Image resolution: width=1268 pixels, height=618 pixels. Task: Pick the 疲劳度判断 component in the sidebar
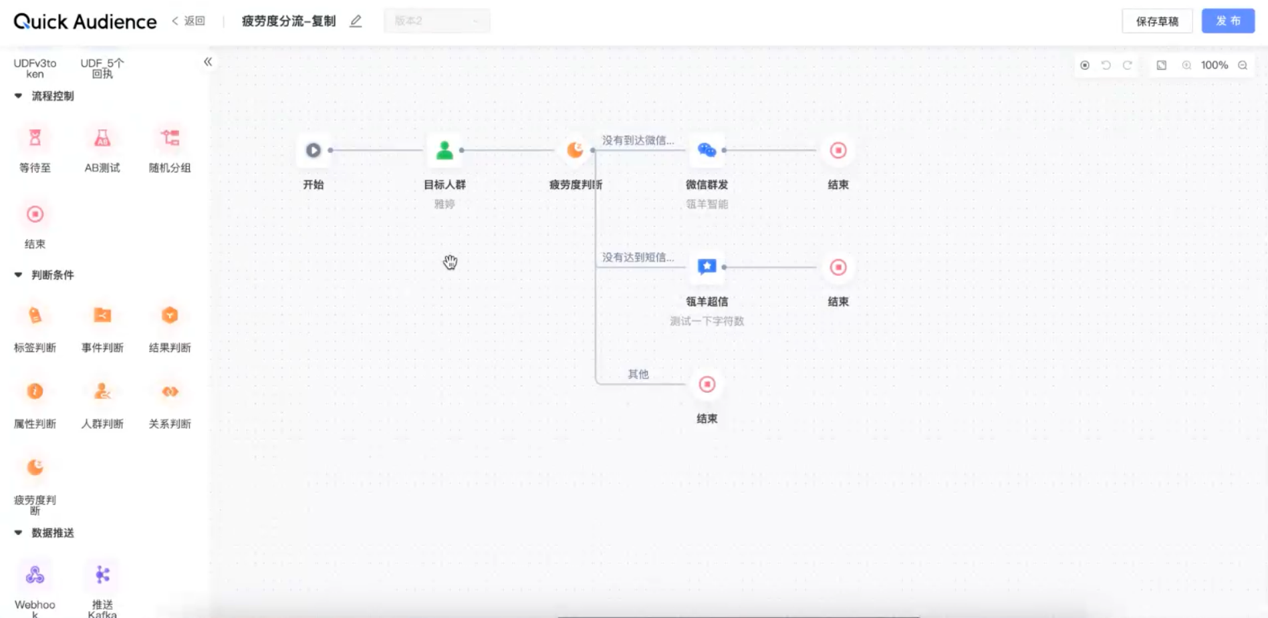(35, 468)
